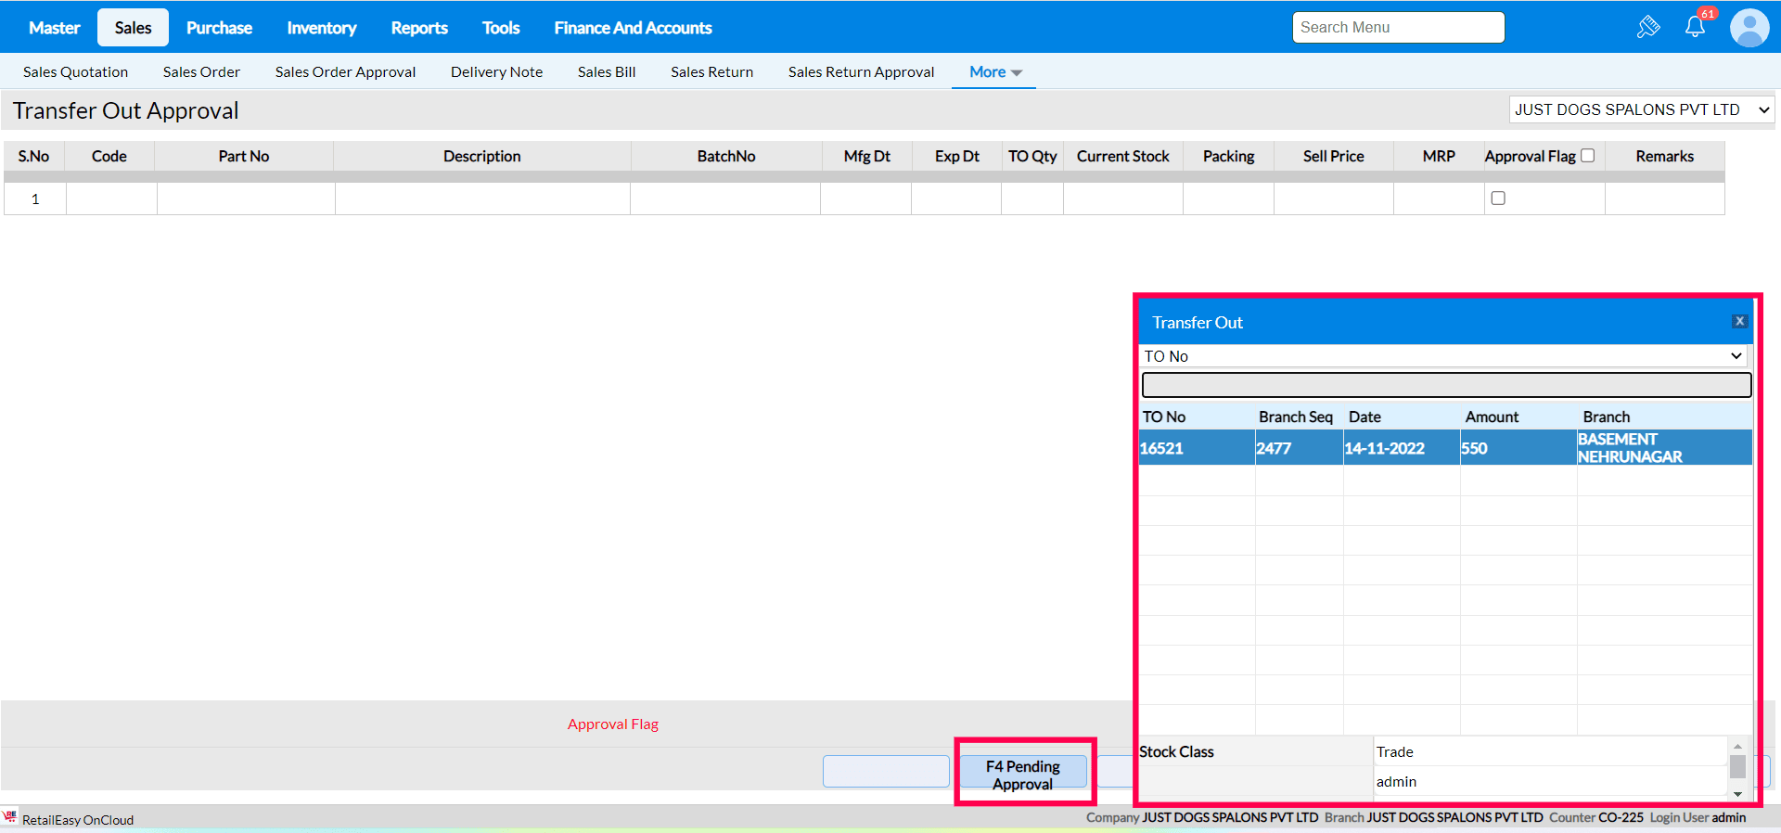Go to Sales Bill
Image resolution: width=1781 pixels, height=833 pixels.
[x=607, y=72]
